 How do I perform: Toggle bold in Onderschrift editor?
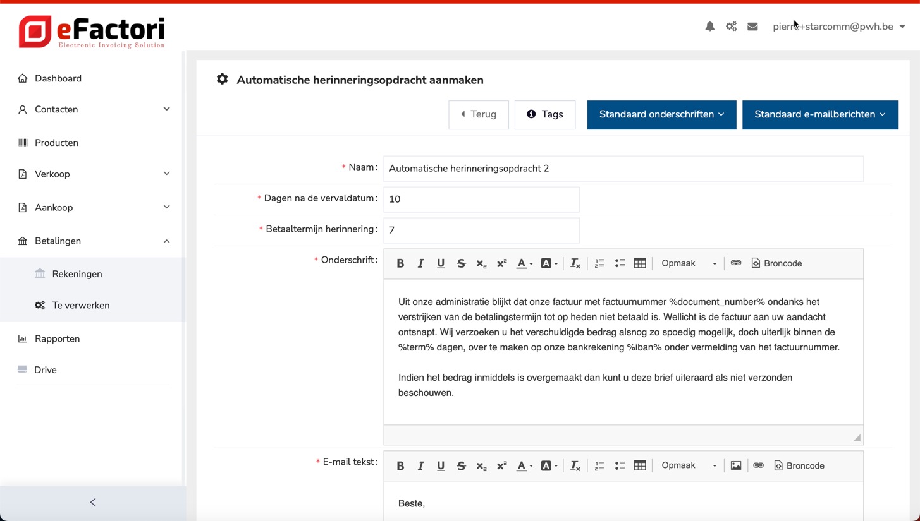coord(400,263)
